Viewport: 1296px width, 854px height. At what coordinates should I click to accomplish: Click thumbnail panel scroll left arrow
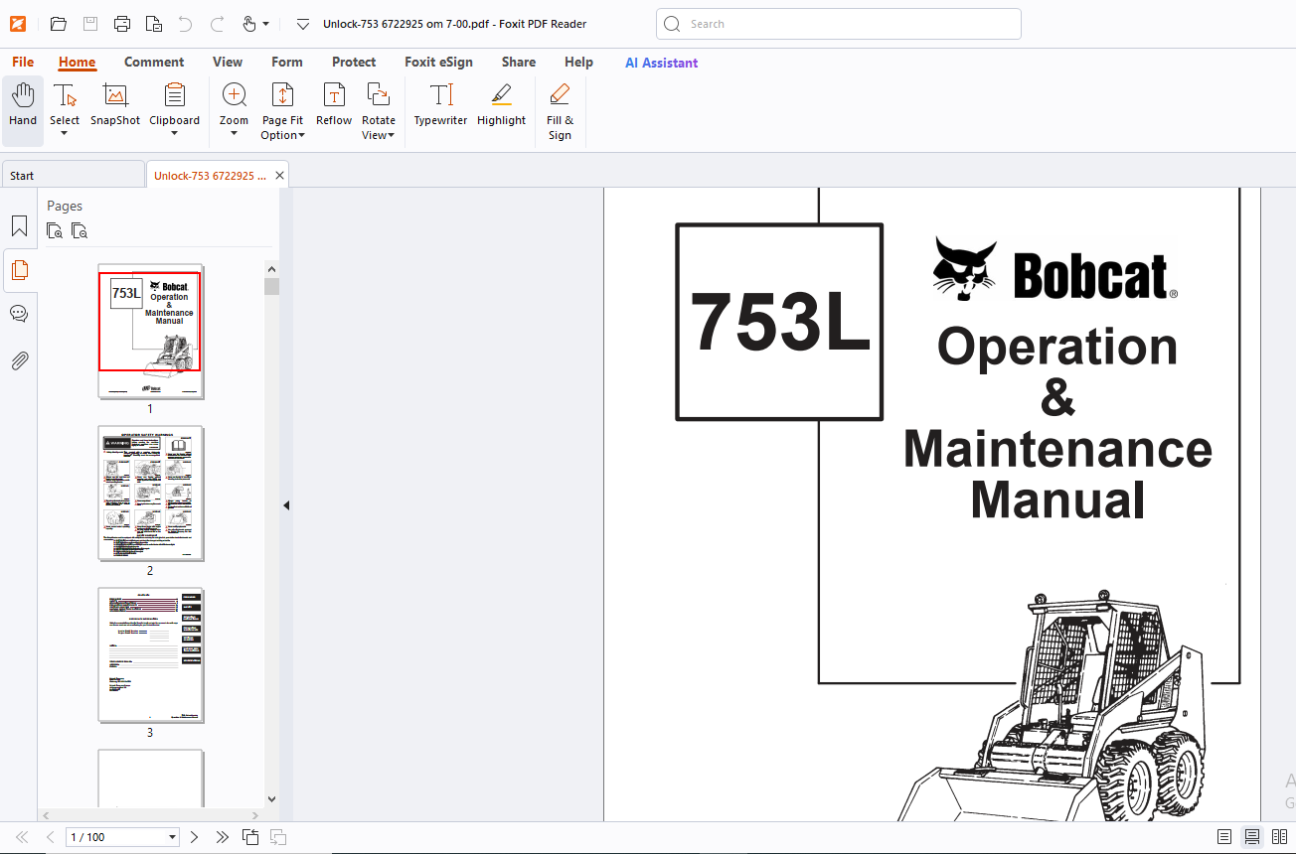point(46,815)
